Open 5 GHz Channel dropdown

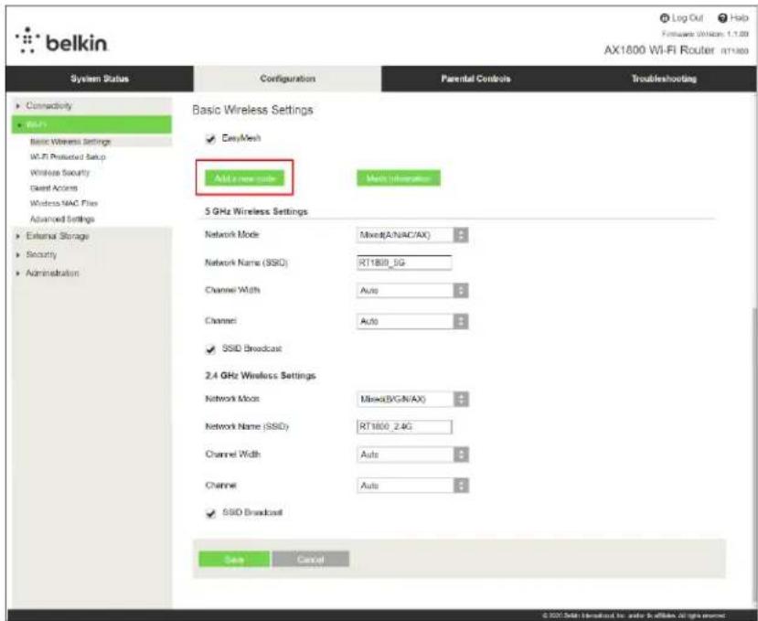tap(412, 322)
